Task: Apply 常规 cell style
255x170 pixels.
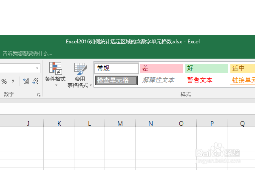Action: pyautogui.click(x=116, y=68)
